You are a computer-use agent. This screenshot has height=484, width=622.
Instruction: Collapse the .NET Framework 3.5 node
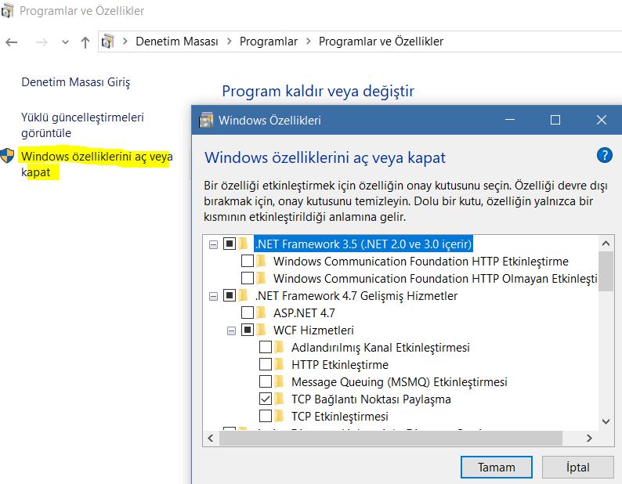[x=213, y=244]
